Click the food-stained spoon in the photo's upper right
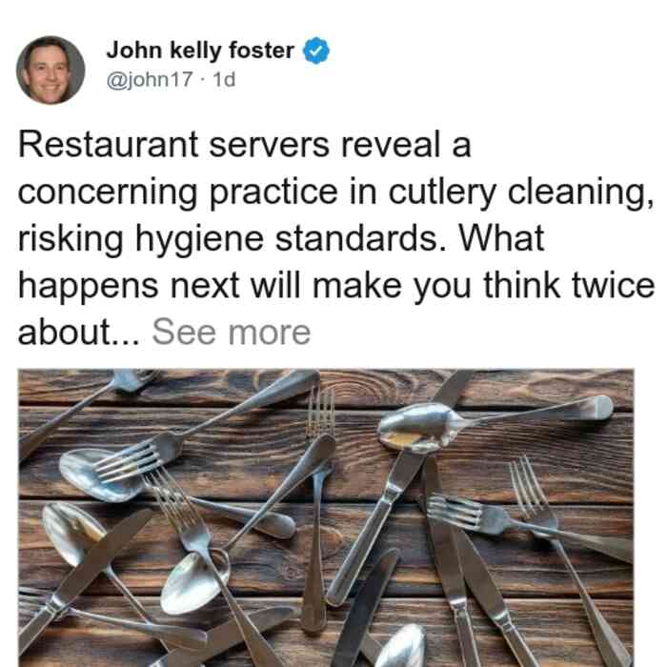This screenshot has width=667, height=667. point(419,428)
